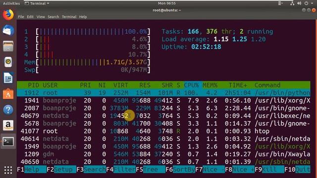
Task: Toggle F5 Tree view in htop
Action: coord(151,169)
